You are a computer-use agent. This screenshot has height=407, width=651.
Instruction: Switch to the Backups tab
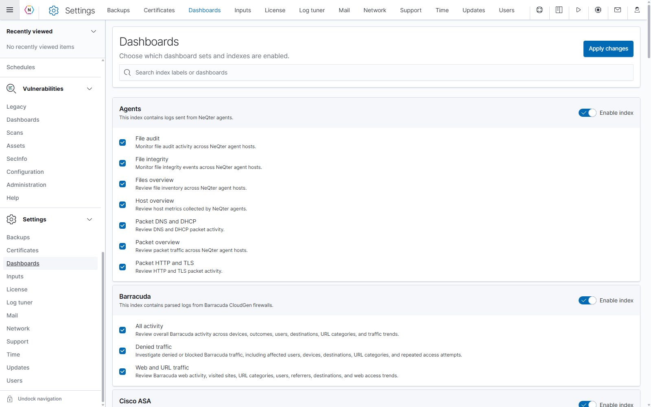[118, 10]
